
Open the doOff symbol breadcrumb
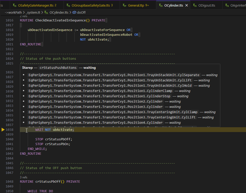coord(81,12)
